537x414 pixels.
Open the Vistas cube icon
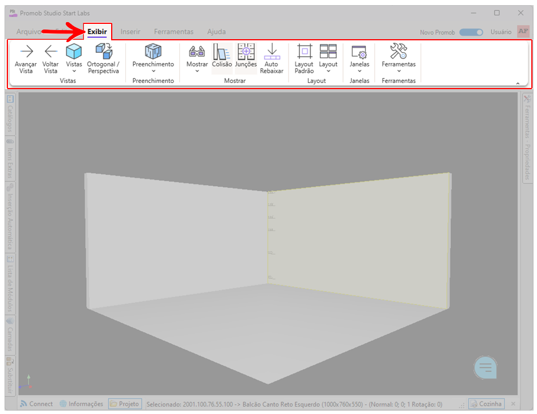(x=74, y=52)
